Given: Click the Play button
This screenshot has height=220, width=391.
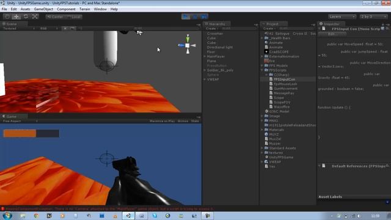Looking at the screenshot, I should coord(186,16).
